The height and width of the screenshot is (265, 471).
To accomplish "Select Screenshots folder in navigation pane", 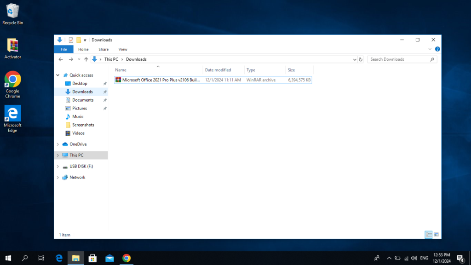I will click(x=83, y=125).
